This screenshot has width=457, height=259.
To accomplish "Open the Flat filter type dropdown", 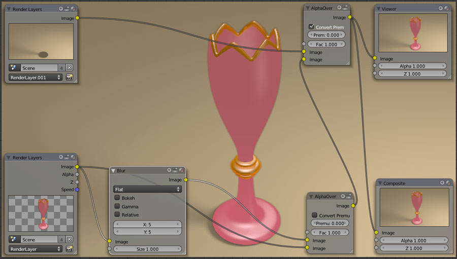I will tap(147, 189).
